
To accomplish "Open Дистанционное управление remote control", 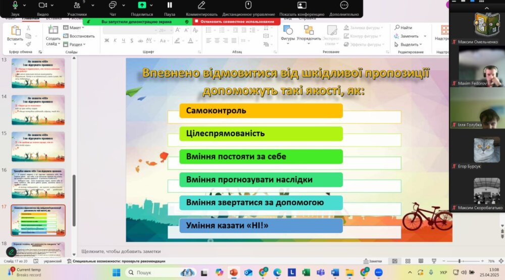I will [x=248, y=5].
